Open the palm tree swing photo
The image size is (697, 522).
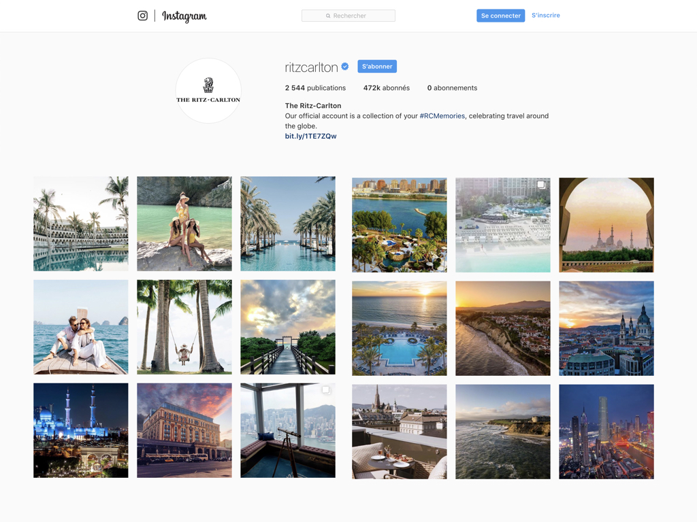184,327
